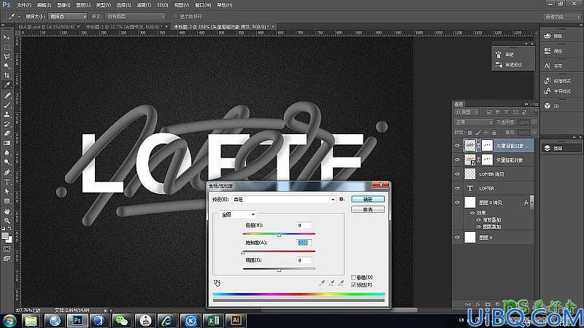
Task: Hide the LOFTER text layer
Action: (x=458, y=189)
